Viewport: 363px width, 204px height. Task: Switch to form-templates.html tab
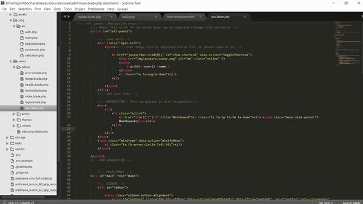(x=180, y=17)
